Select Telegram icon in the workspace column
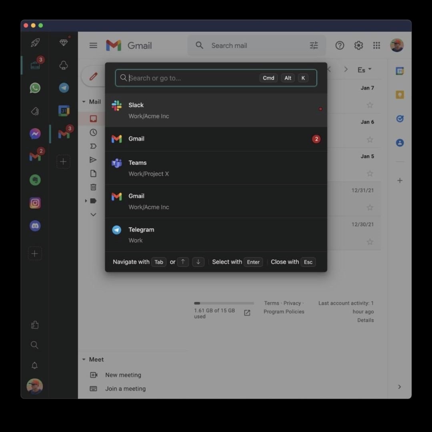 coord(64,88)
